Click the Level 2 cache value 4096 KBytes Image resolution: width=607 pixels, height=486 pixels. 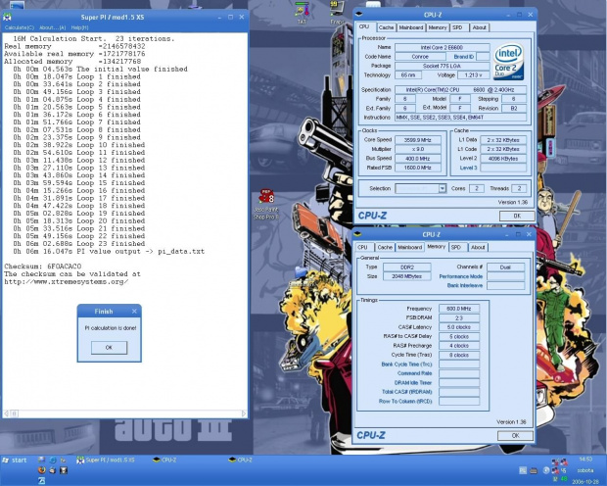coord(503,159)
